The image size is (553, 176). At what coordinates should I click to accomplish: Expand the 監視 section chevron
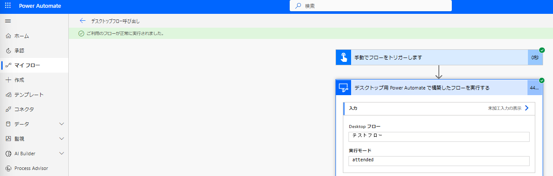pos(61,139)
